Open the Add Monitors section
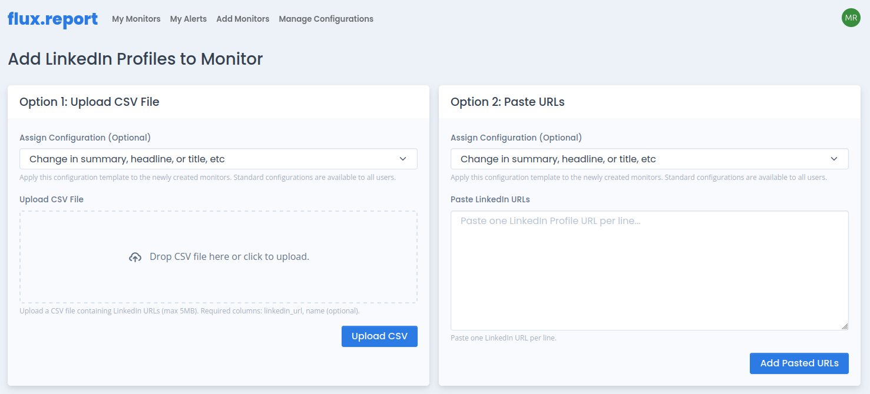870x394 pixels. [243, 19]
